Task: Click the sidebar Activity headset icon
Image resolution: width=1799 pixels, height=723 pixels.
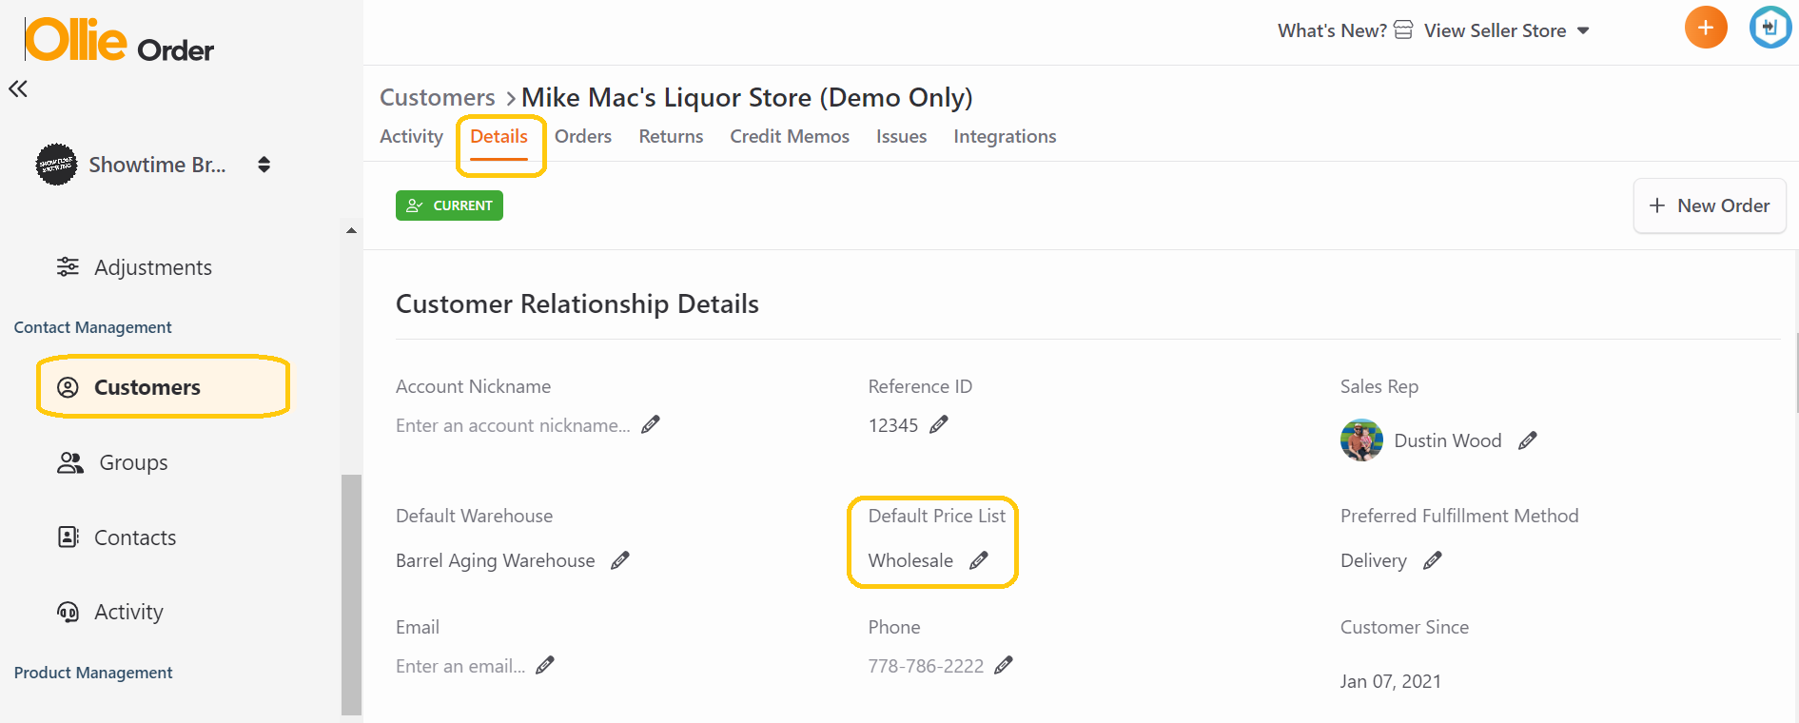Action: point(68,612)
